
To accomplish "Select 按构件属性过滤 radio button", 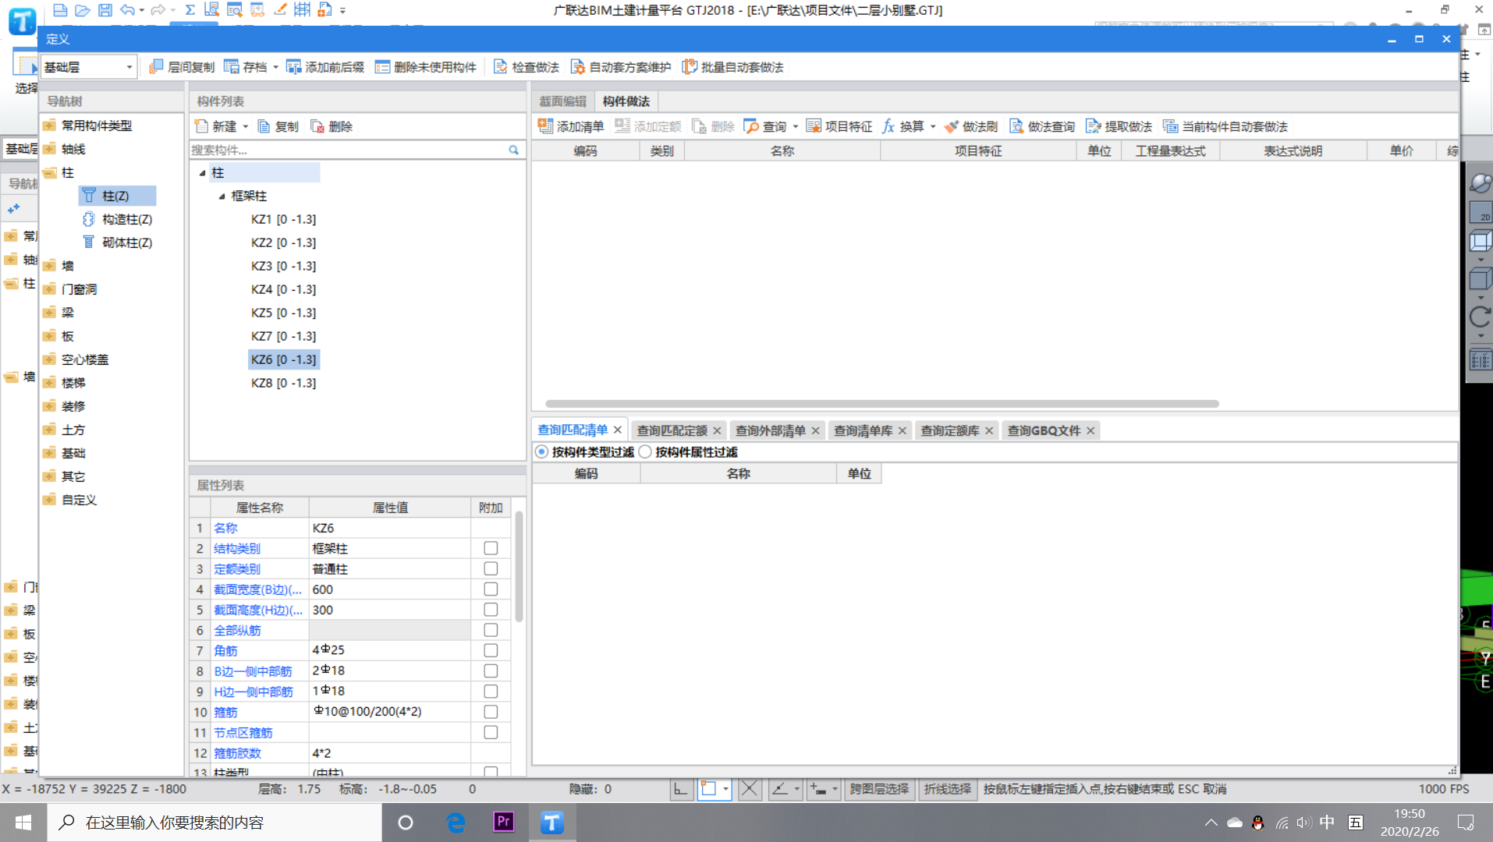I will pos(645,452).
